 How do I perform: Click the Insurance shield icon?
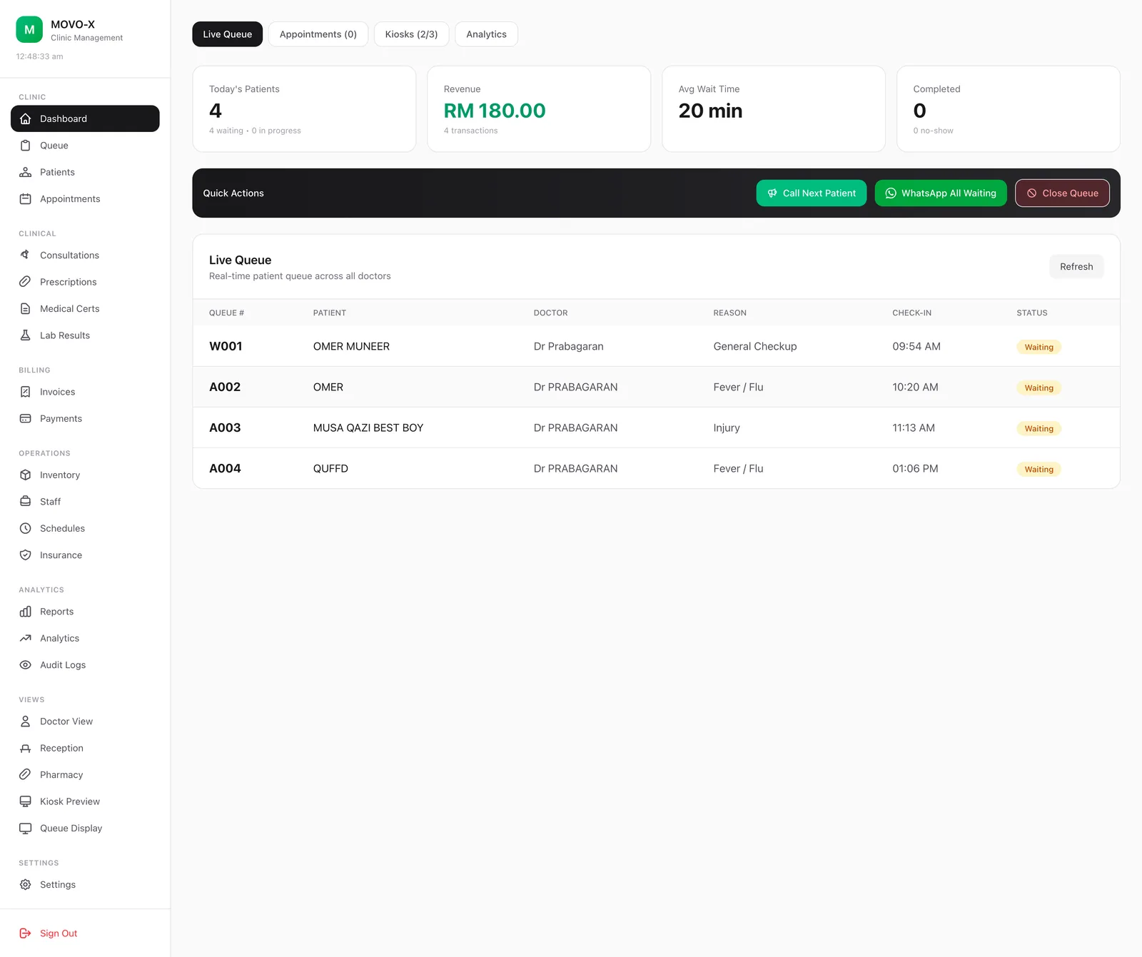(26, 555)
